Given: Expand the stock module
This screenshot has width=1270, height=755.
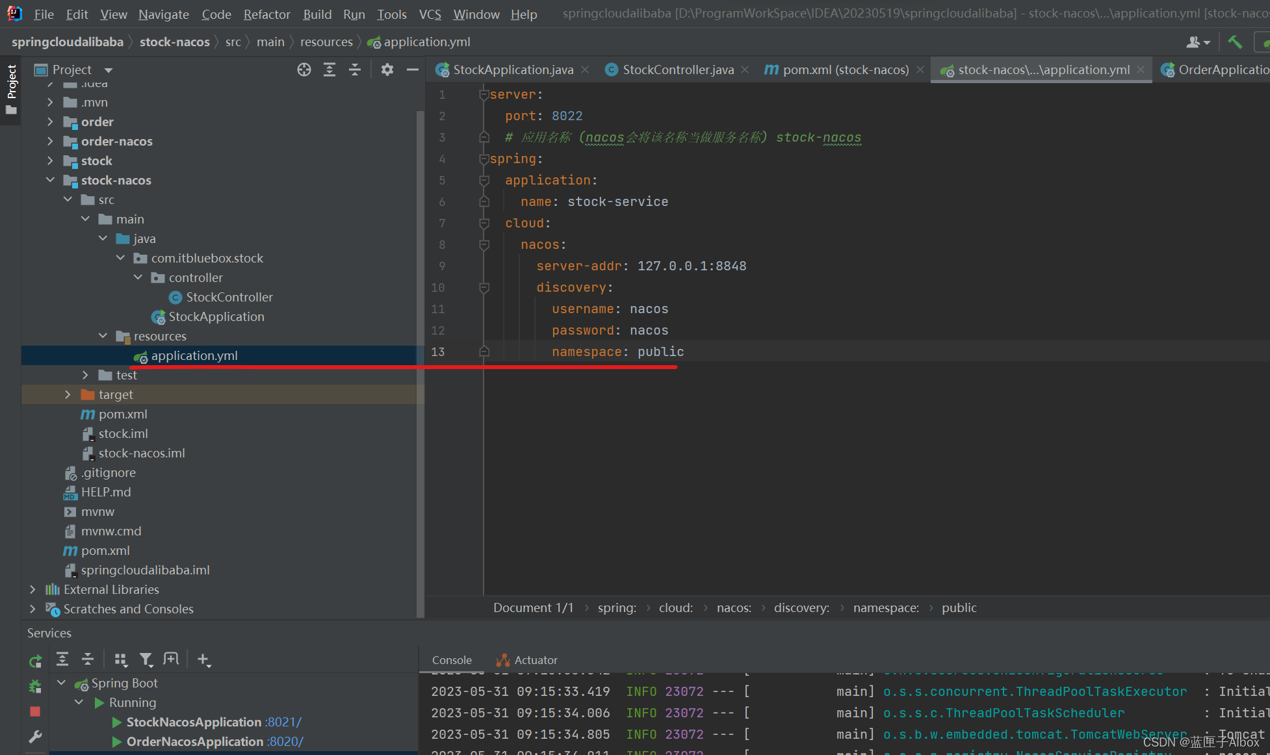Looking at the screenshot, I should point(50,160).
